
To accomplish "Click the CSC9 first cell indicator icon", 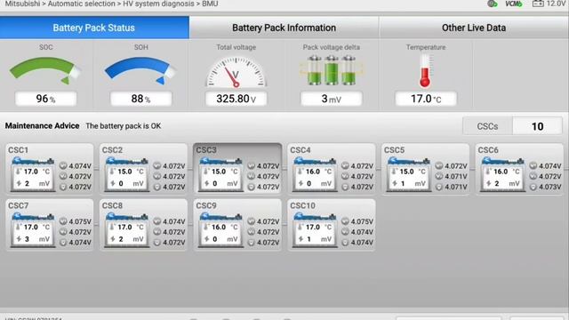I will point(251,221).
